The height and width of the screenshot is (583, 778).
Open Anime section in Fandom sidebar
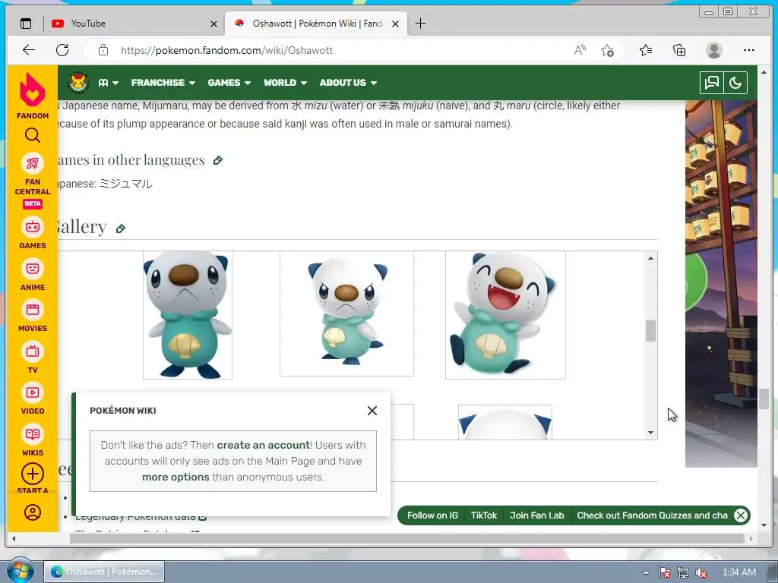point(32,275)
